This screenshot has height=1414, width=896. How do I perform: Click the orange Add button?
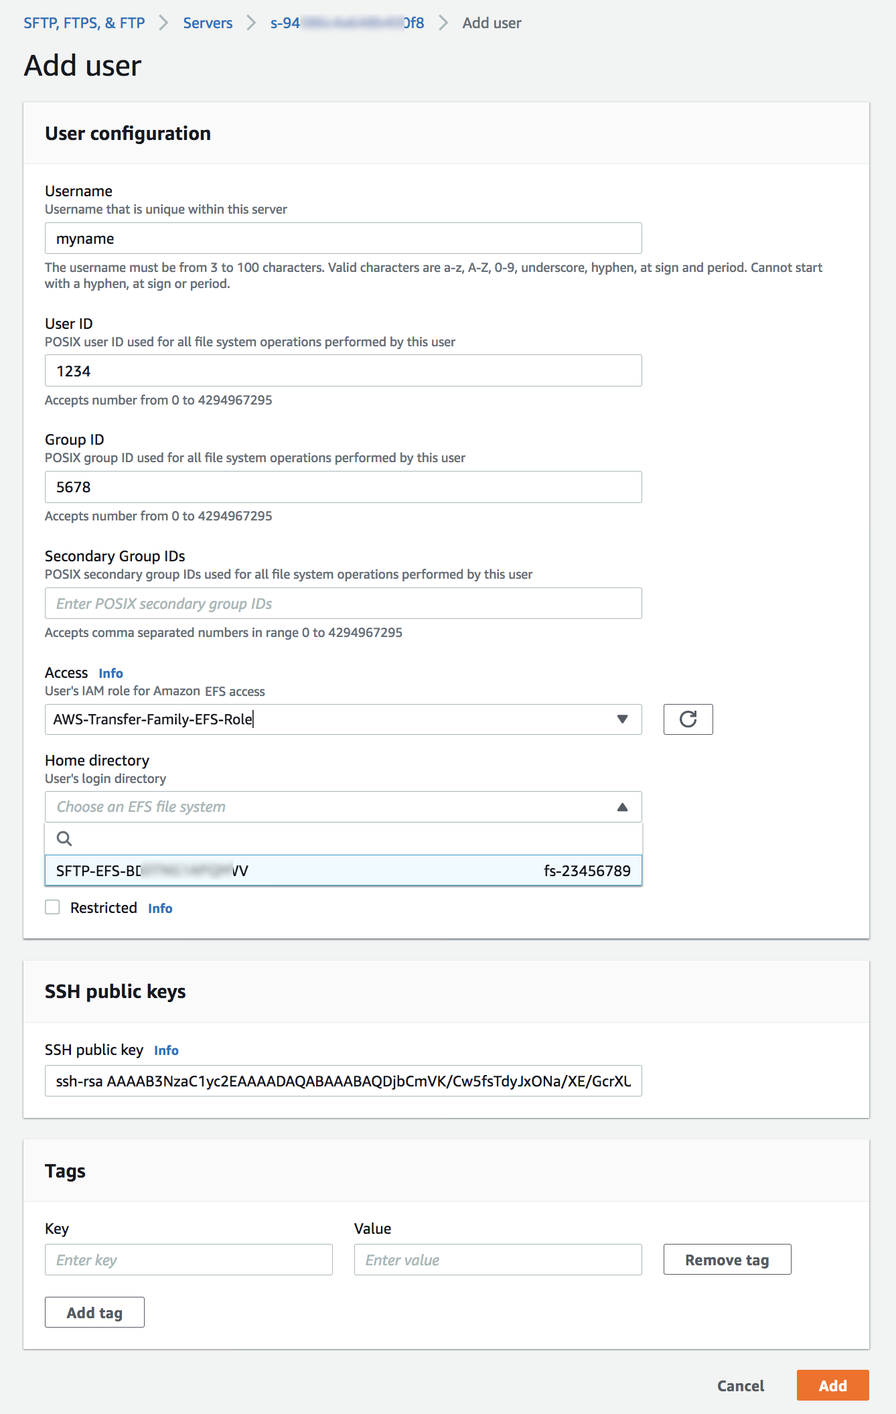point(832,1385)
